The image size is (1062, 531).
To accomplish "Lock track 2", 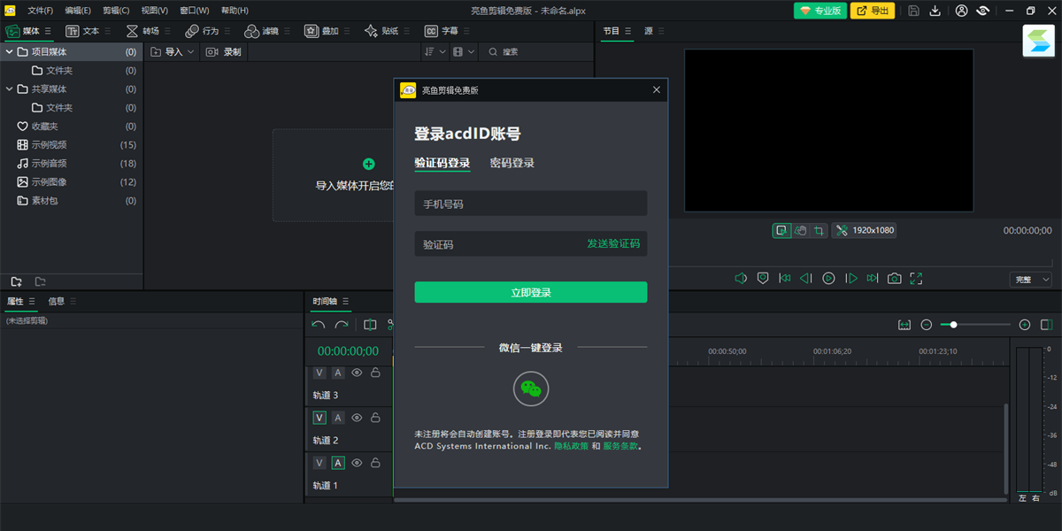I will click(x=375, y=418).
